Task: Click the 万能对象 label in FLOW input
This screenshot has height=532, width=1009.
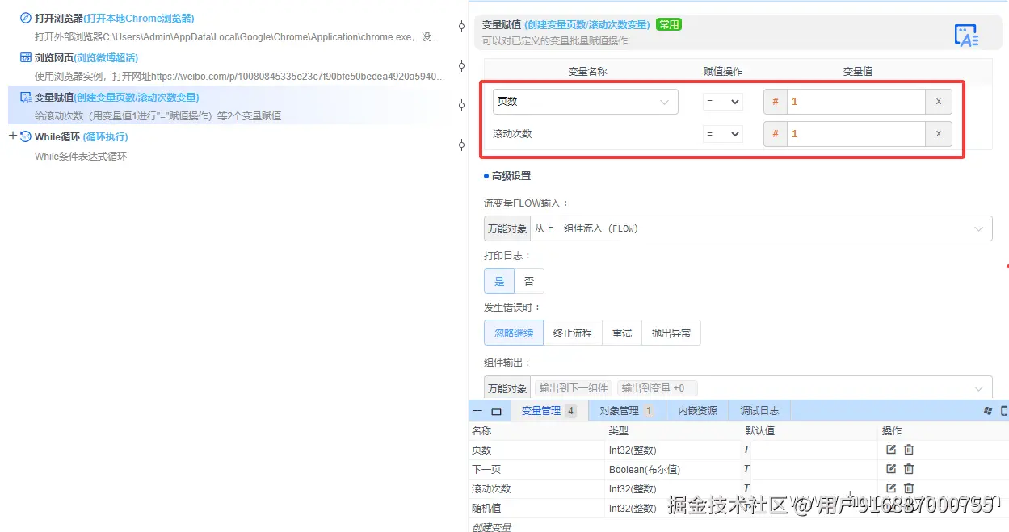Action: pos(507,228)
